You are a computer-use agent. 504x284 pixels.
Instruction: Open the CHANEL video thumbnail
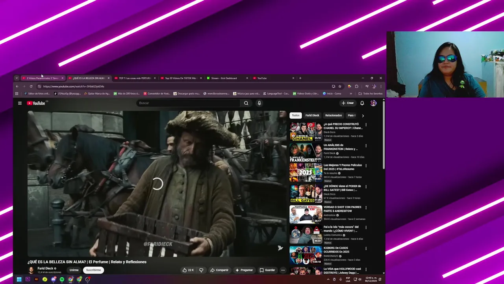tap(306, 132)
